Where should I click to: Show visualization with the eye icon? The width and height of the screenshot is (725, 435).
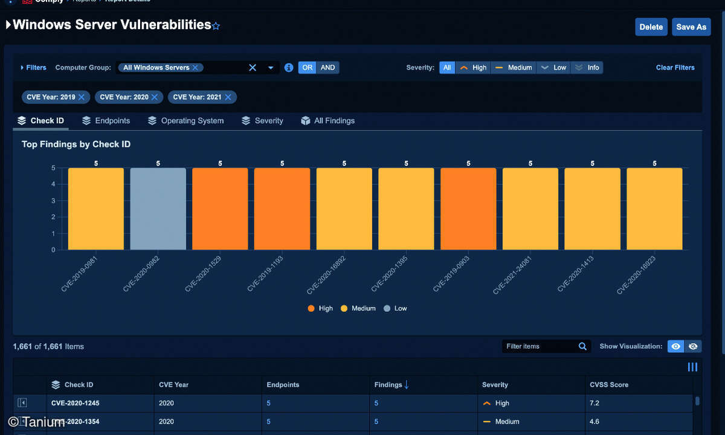click(676, 346)
